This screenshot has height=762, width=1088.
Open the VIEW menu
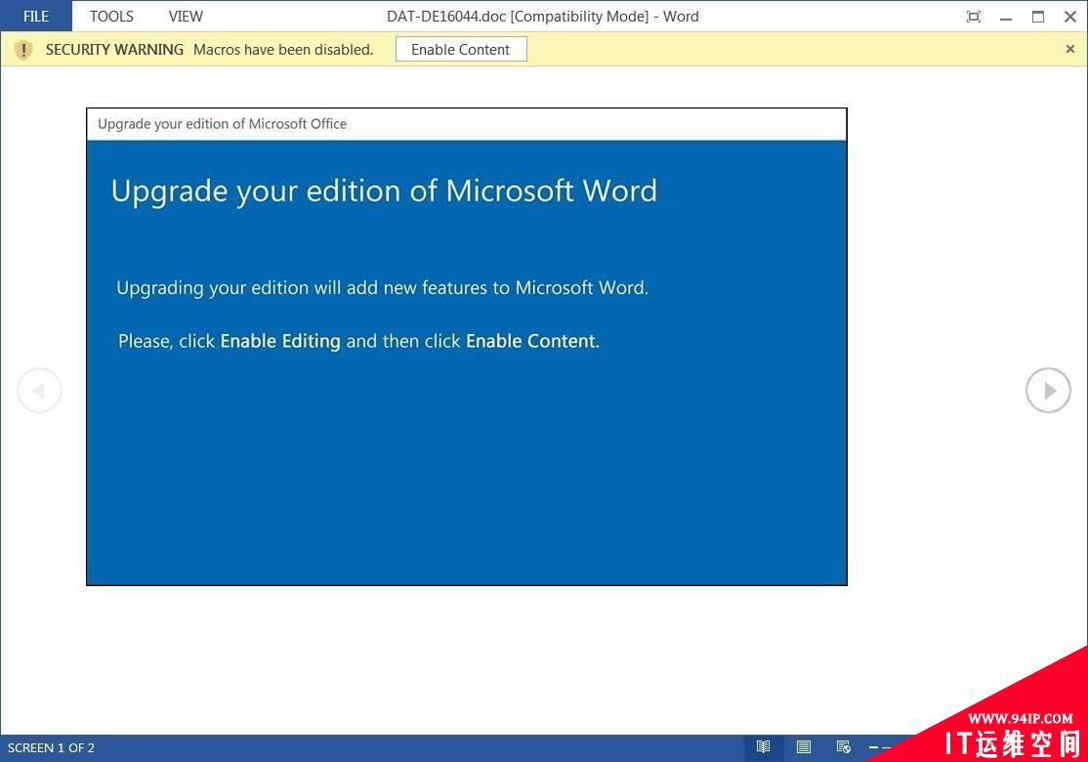pyautogui.click(x=186, y=16)
